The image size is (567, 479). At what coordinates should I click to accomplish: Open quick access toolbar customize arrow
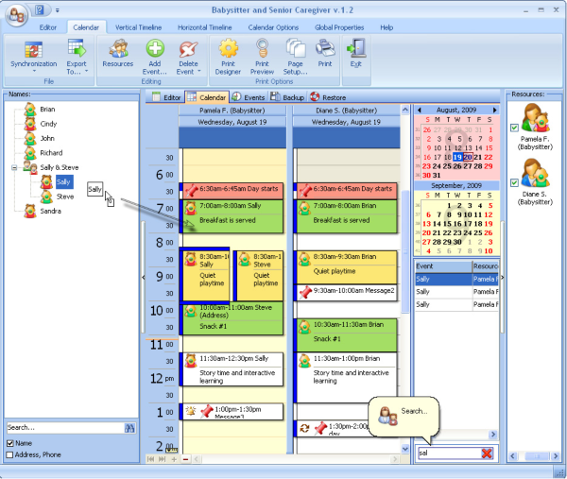click(57, 10)
